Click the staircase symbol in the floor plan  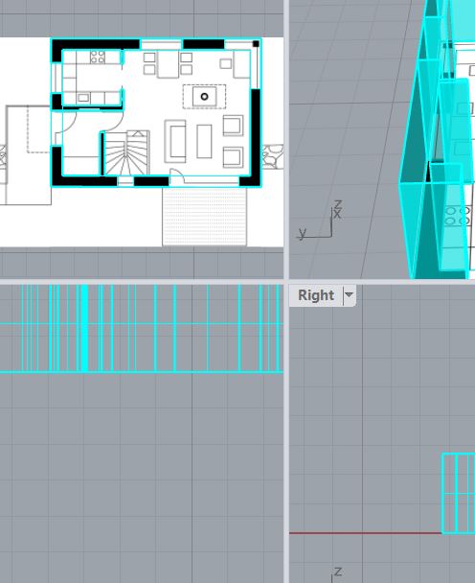[127, 152]
